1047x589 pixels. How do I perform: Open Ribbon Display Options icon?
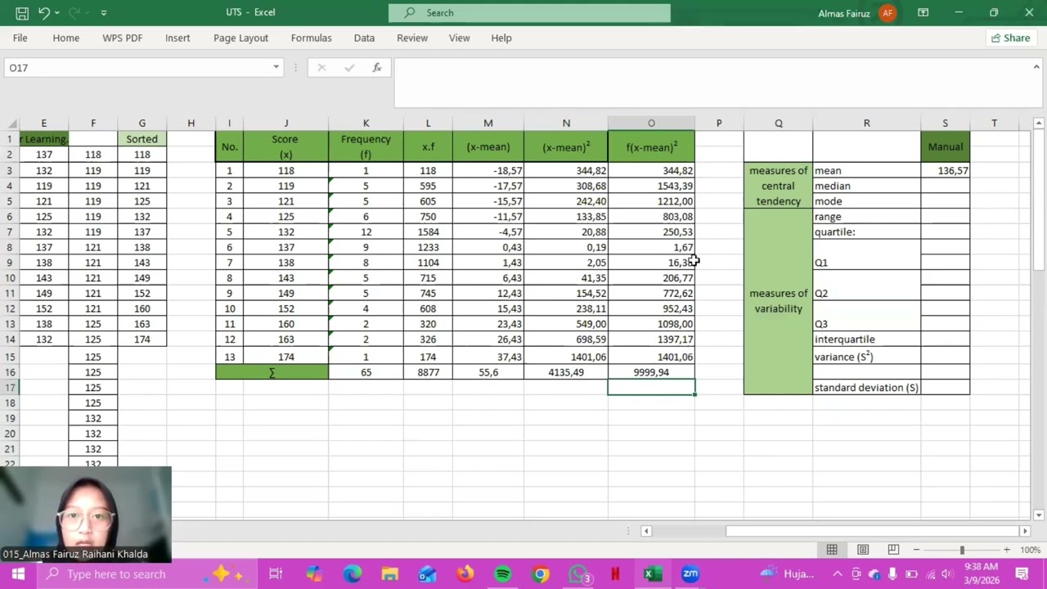tap(923, 13)
